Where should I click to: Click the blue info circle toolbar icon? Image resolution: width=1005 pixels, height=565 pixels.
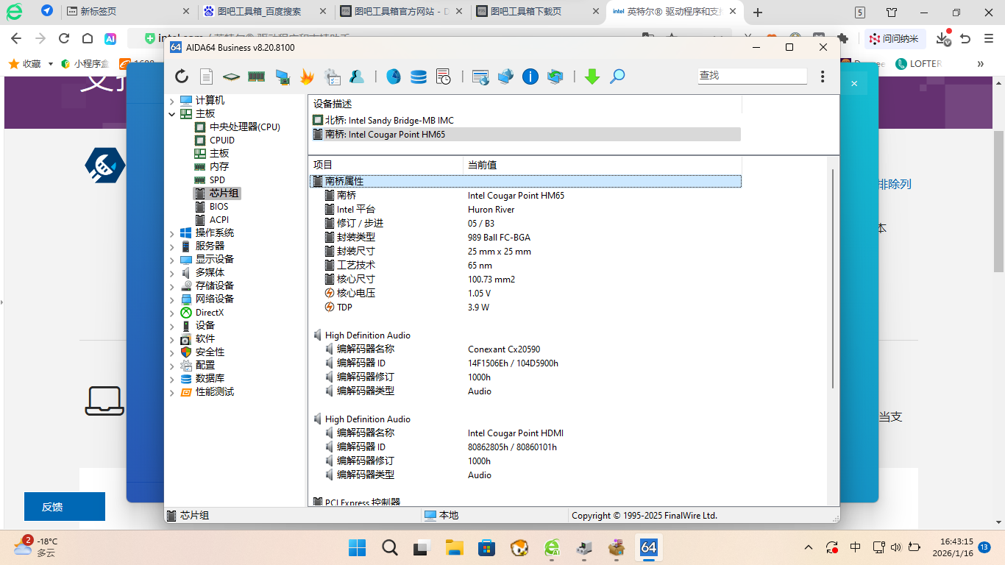click(530, 77)
